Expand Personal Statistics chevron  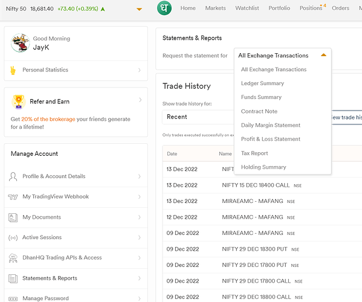coord(140,70)
